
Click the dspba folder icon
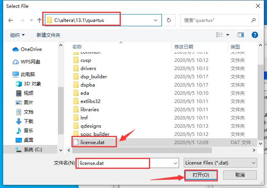(76, 85)
